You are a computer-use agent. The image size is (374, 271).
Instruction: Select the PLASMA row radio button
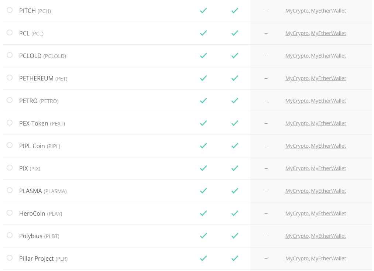[10, 190]
